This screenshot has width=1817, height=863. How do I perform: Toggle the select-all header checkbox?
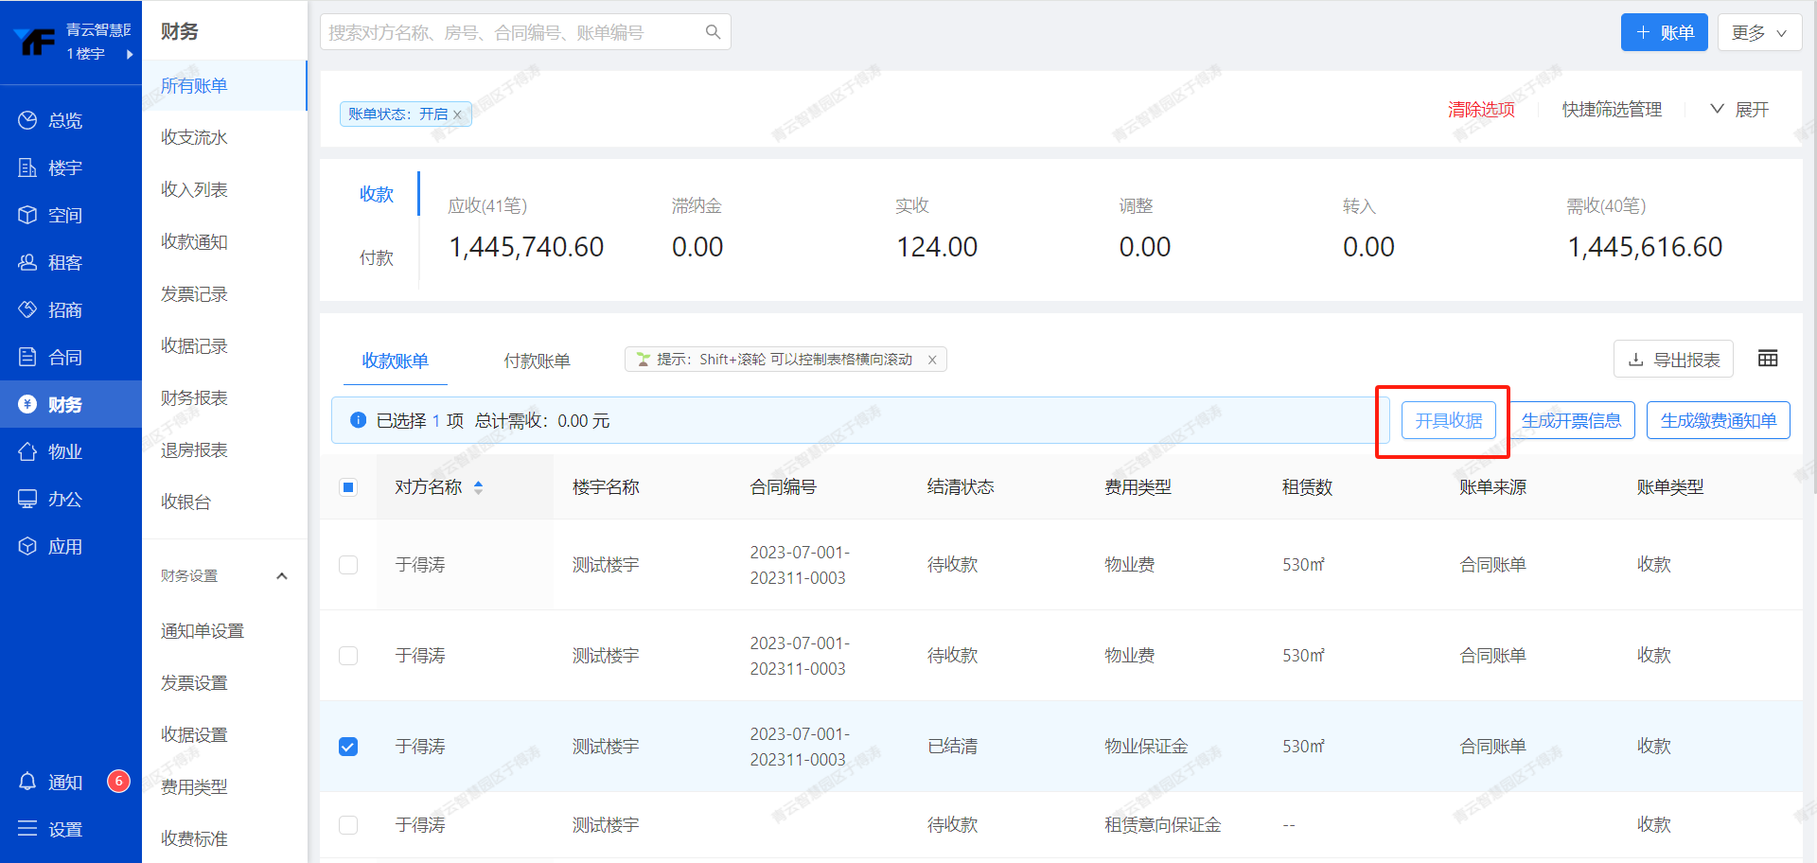tap(348, 487)
